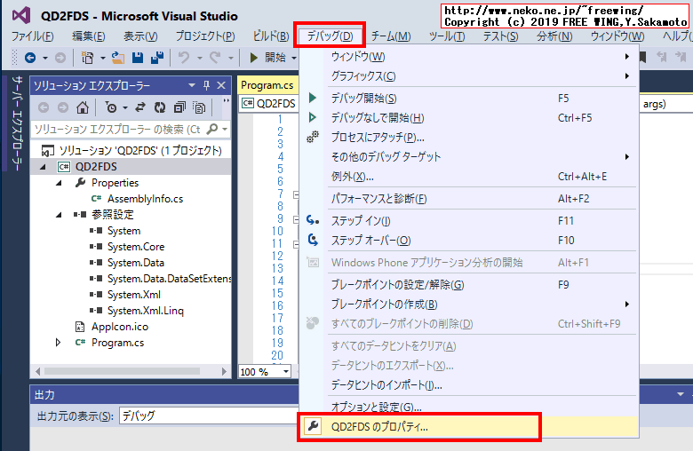Choose デバッグなしで開始 from the menu
The width and height of the screenshot is (693, 451).
[377, 117]
